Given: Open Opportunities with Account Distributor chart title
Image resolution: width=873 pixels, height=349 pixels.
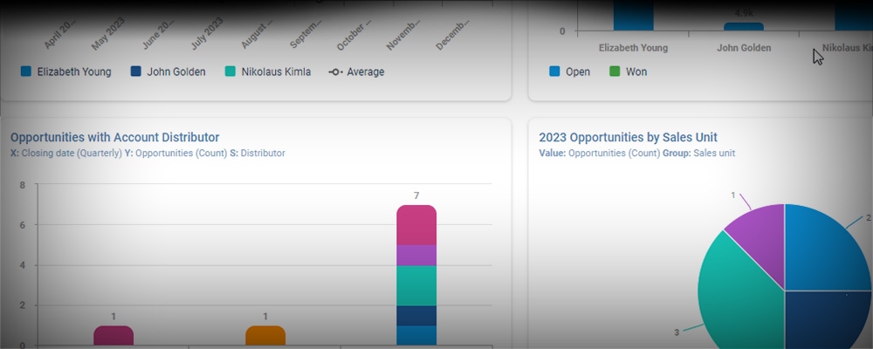Looking at the screenshot, I should click(114, 138).
